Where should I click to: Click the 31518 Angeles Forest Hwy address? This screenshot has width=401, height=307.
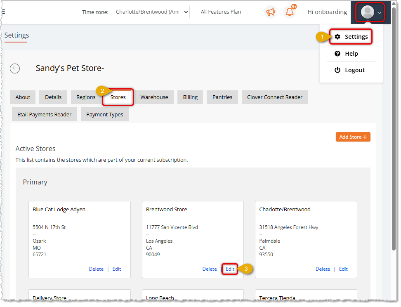click(x=288, y=227)
